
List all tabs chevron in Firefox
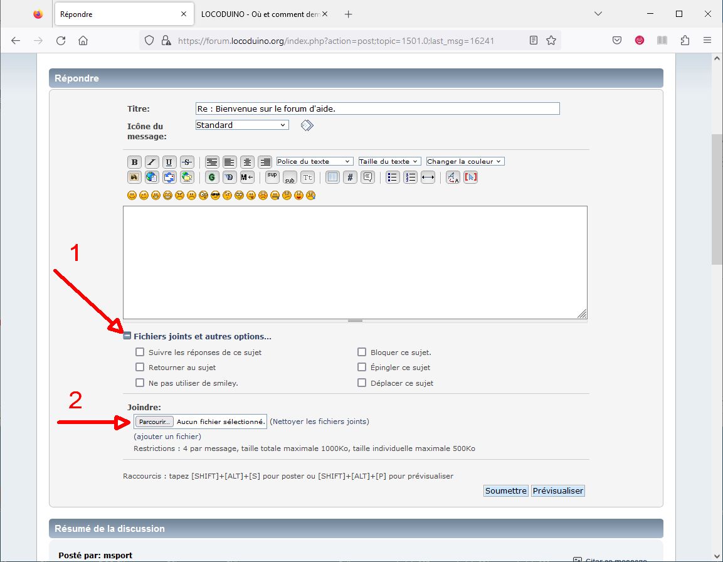click(598, 14)
